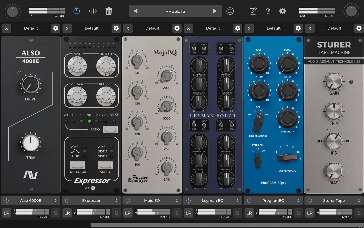Click the help question mark icon
This screenshot has height=228, width=364.
point(268,11)
